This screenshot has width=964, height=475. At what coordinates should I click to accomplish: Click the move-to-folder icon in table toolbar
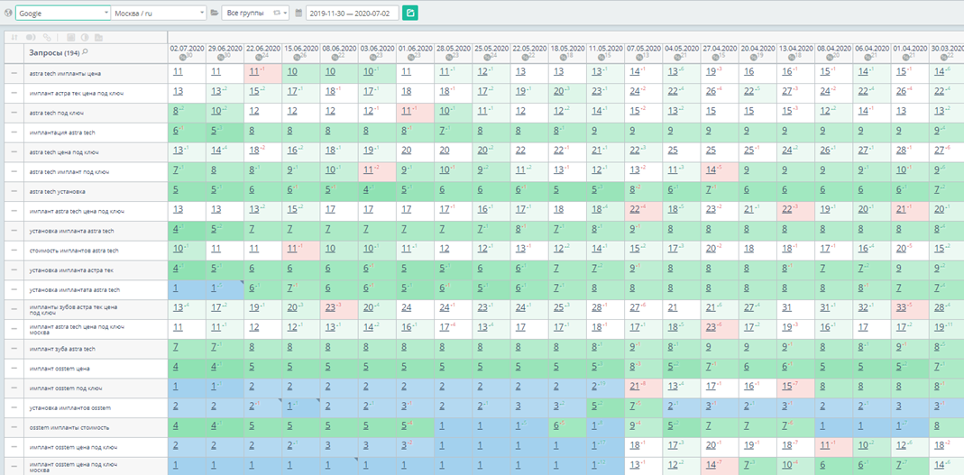click(99, 37)
